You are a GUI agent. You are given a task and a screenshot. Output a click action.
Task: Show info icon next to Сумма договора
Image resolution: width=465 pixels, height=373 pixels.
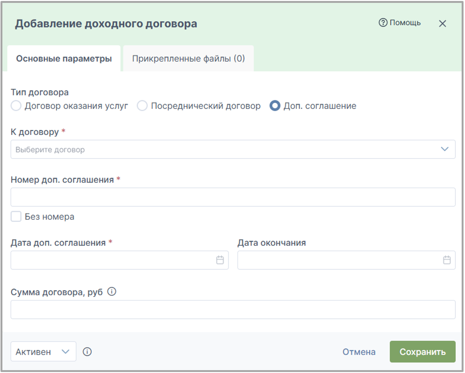click(112, 291)
